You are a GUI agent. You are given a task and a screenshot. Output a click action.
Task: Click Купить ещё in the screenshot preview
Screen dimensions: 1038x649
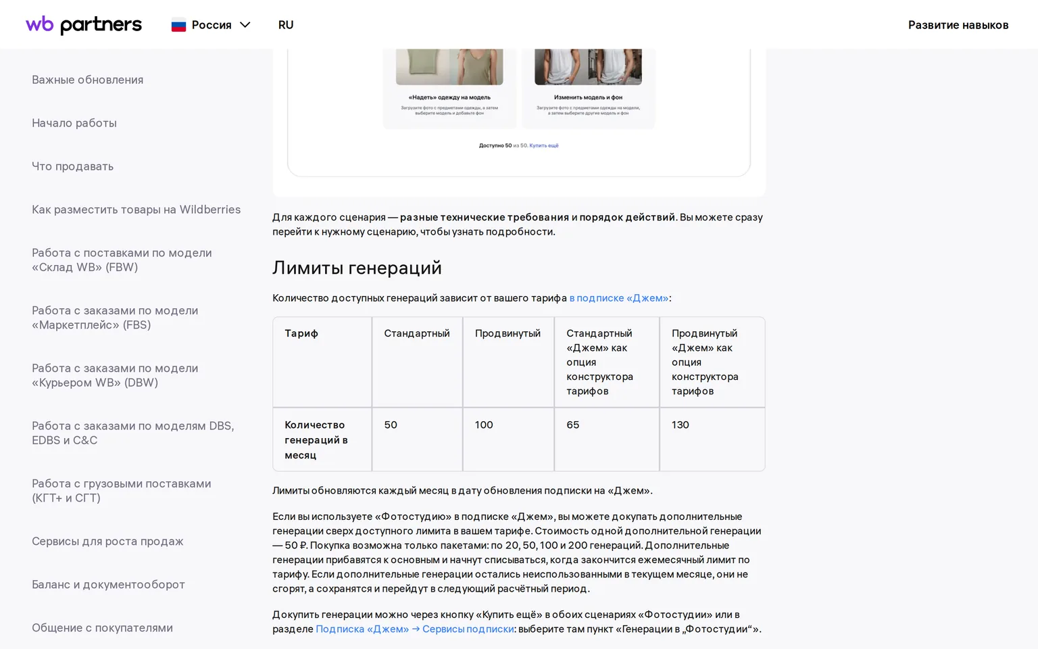[544, 145]
